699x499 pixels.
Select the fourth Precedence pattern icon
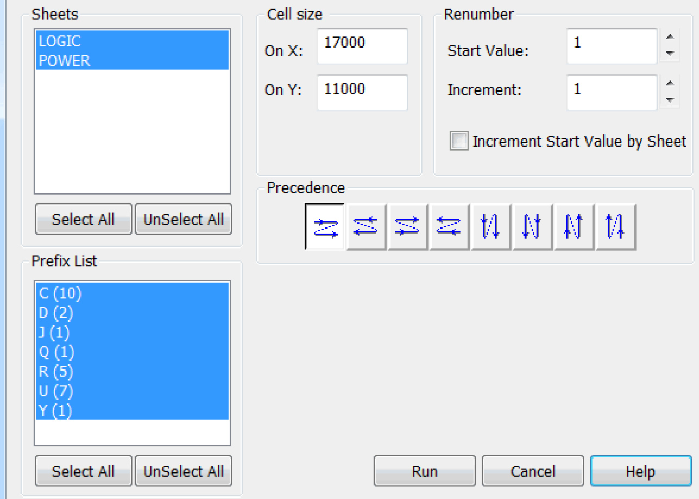click(x=449, y=227)
